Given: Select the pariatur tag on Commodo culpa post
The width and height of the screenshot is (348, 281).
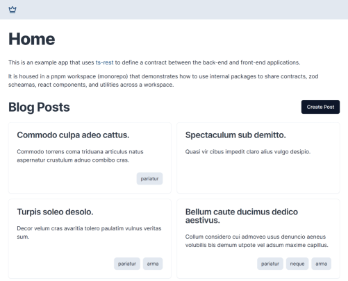Looking at the screenshot, I should (149, 178).
